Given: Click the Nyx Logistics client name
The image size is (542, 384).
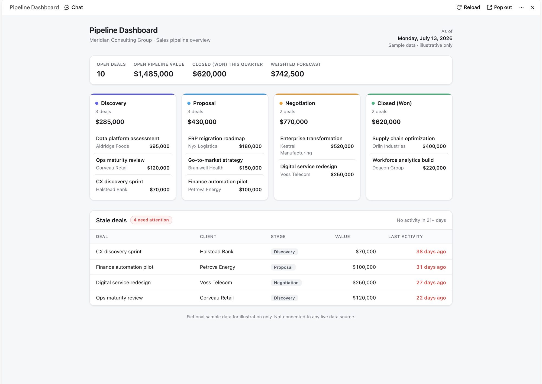Looking at the screenshot, I should 203,146.
